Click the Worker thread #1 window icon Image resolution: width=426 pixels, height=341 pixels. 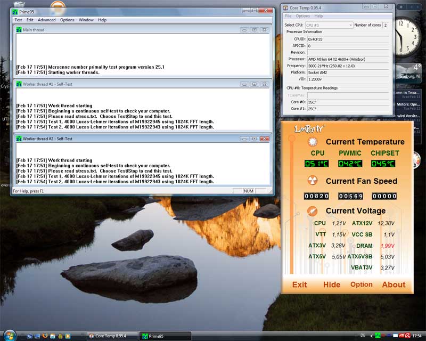(19, 84)
